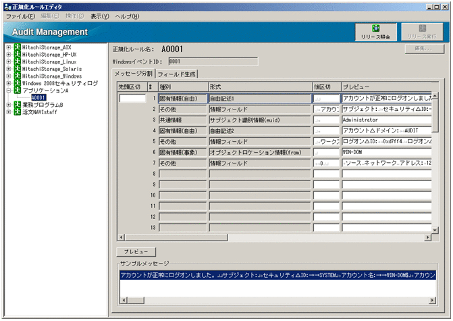The height and width of the screenshot is (321, 453).
Task: Open the ファイル(F) menu
Action: tap(20, 16)
